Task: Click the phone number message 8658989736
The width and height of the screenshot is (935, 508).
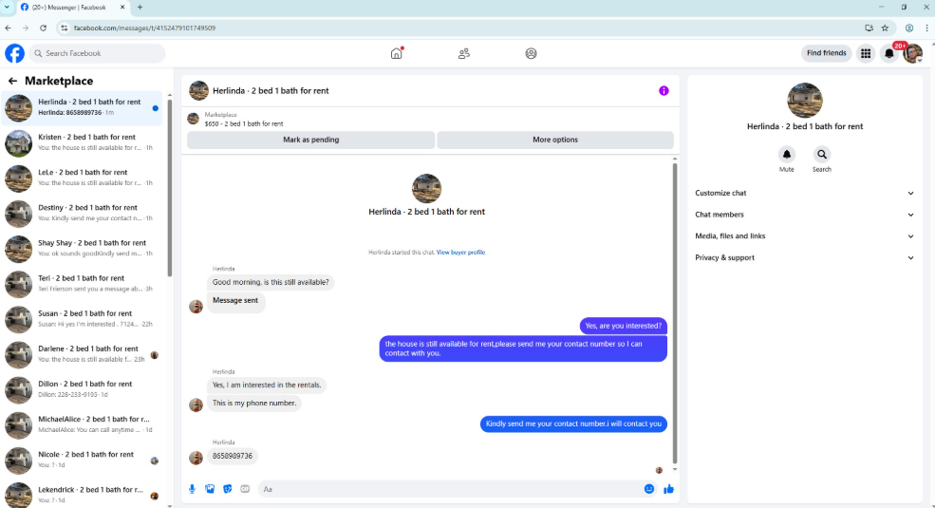Action: pyautogui.click(x=233, y=456)
